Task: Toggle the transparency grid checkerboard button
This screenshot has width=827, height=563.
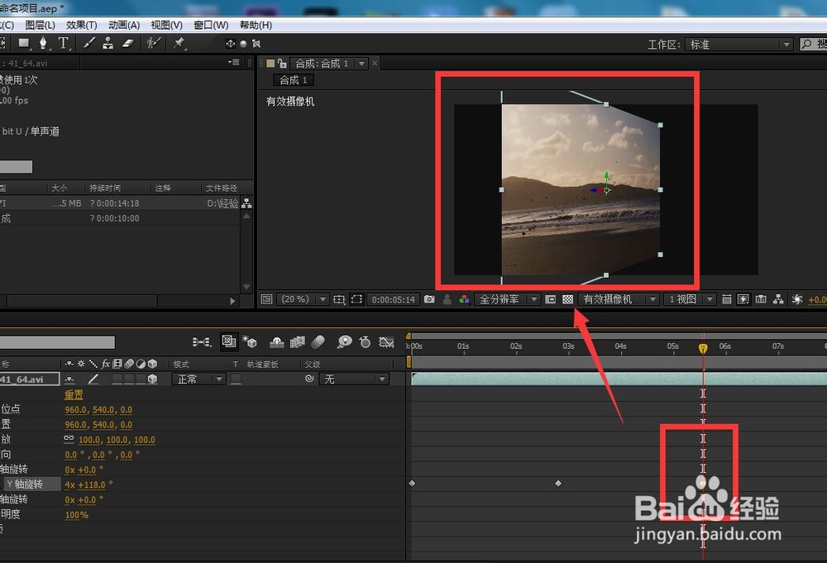Action: [x=567, y=299]
